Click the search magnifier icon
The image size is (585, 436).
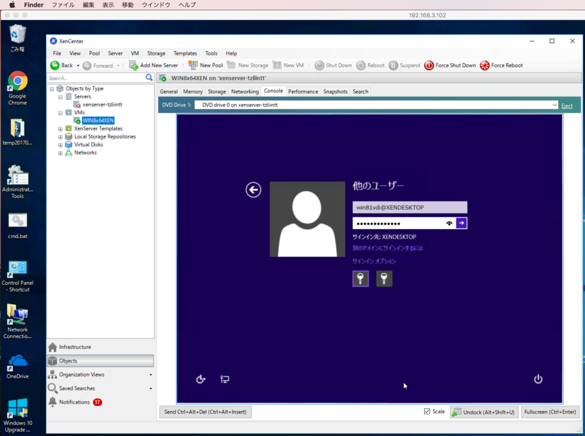[x=149, y=78]
